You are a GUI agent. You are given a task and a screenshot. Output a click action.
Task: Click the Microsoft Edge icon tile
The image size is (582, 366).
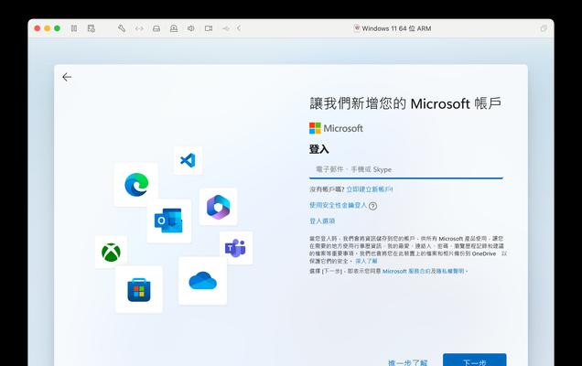click(x=135, y=185)
